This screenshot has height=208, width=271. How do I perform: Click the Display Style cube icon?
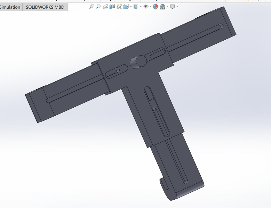click(136, 7)
